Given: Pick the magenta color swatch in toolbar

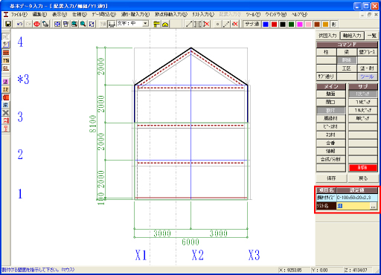Looking at the screenshot, I should coord(300,24).
